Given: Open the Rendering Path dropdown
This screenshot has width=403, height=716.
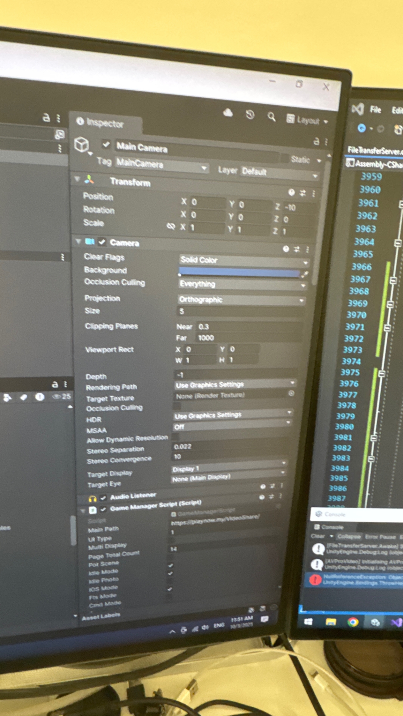Looking at the screenshot, I should (x=235, y=384).
